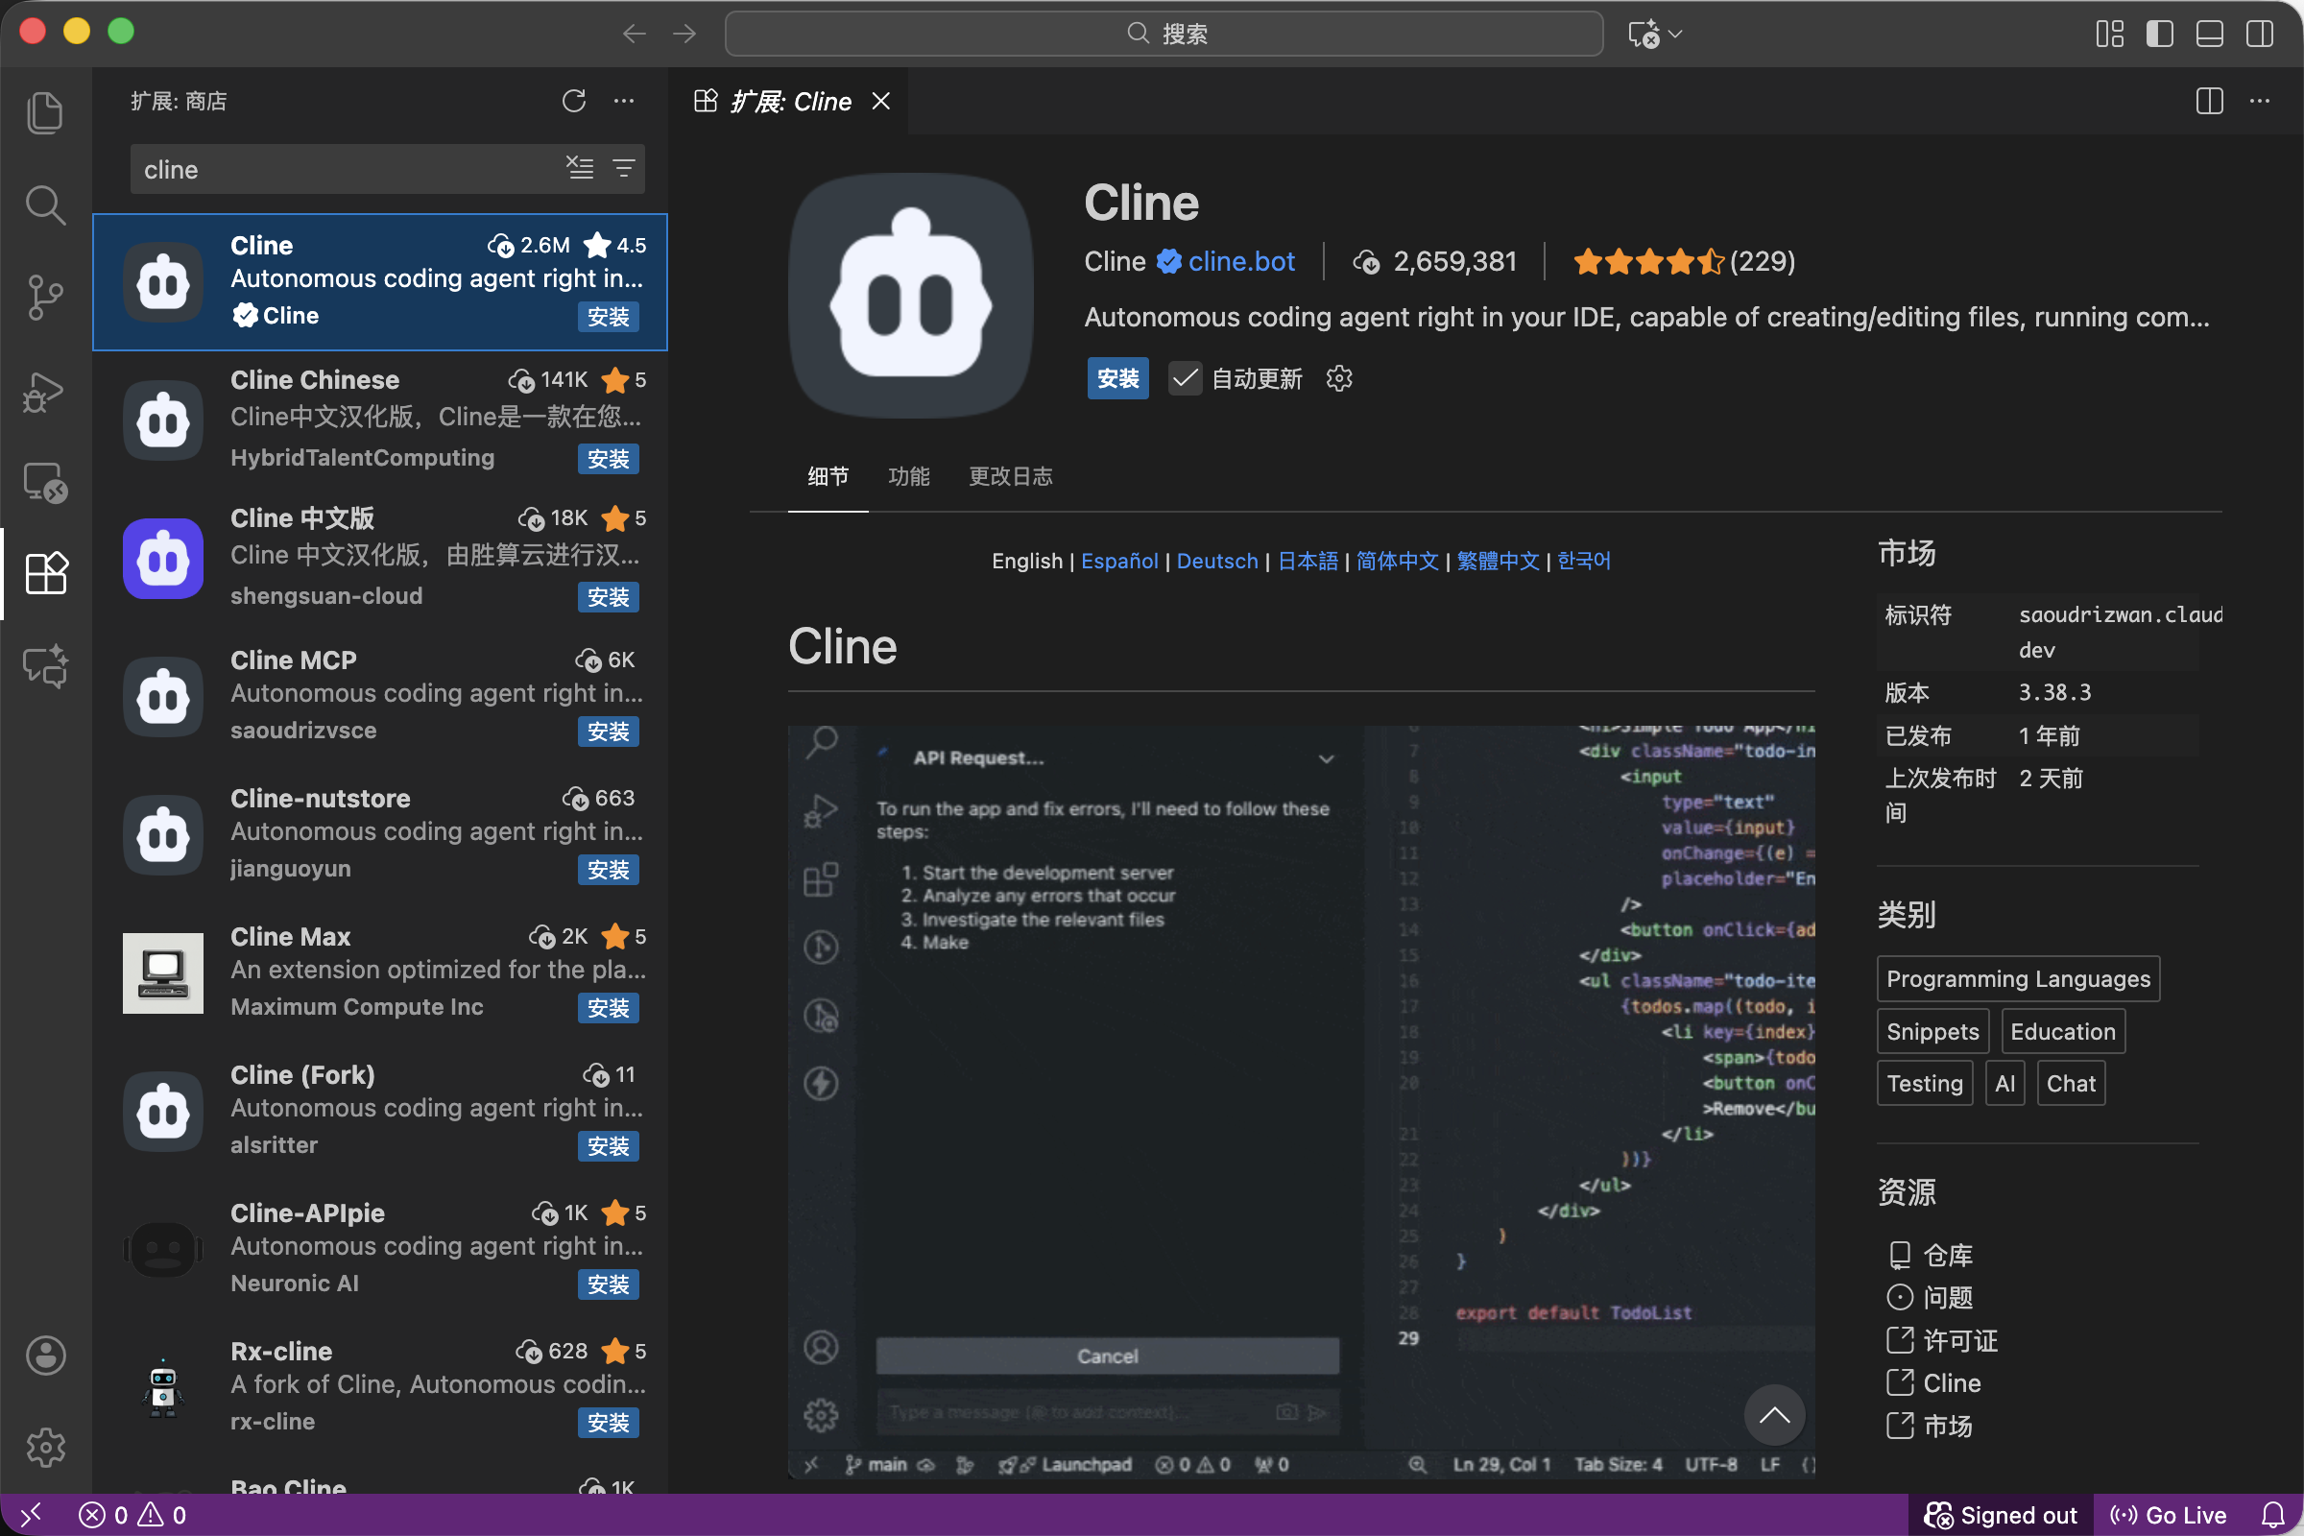Refresh the extensions marketplace list

[574, 101]
